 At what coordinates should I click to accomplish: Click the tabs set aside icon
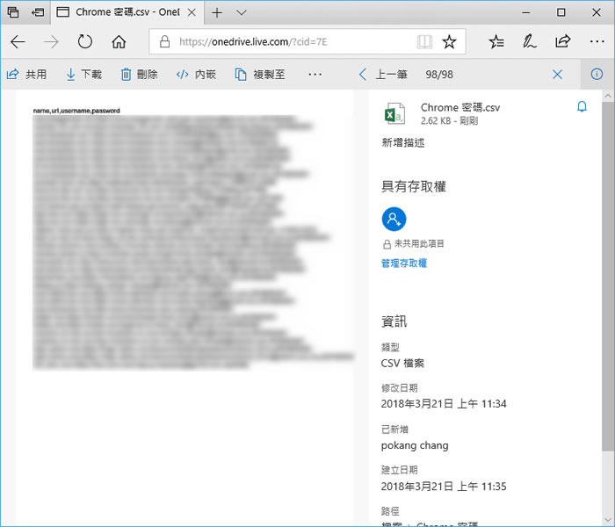pyautogui.click(x=13, y=12)
